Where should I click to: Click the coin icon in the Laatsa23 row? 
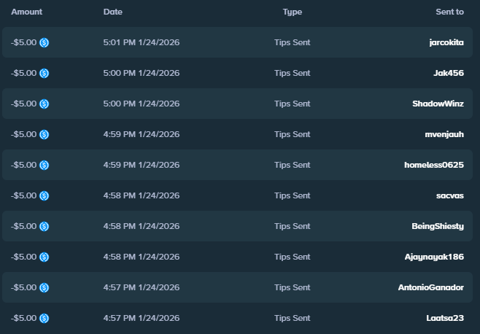[x=44, y=318]
